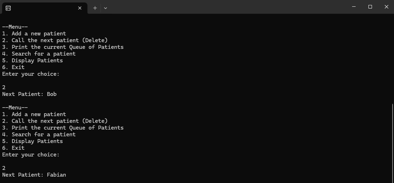Click "3. Print the current Queue" in the upper menu
The width and height of the screenshot is (394, 183).
[63, 47]
